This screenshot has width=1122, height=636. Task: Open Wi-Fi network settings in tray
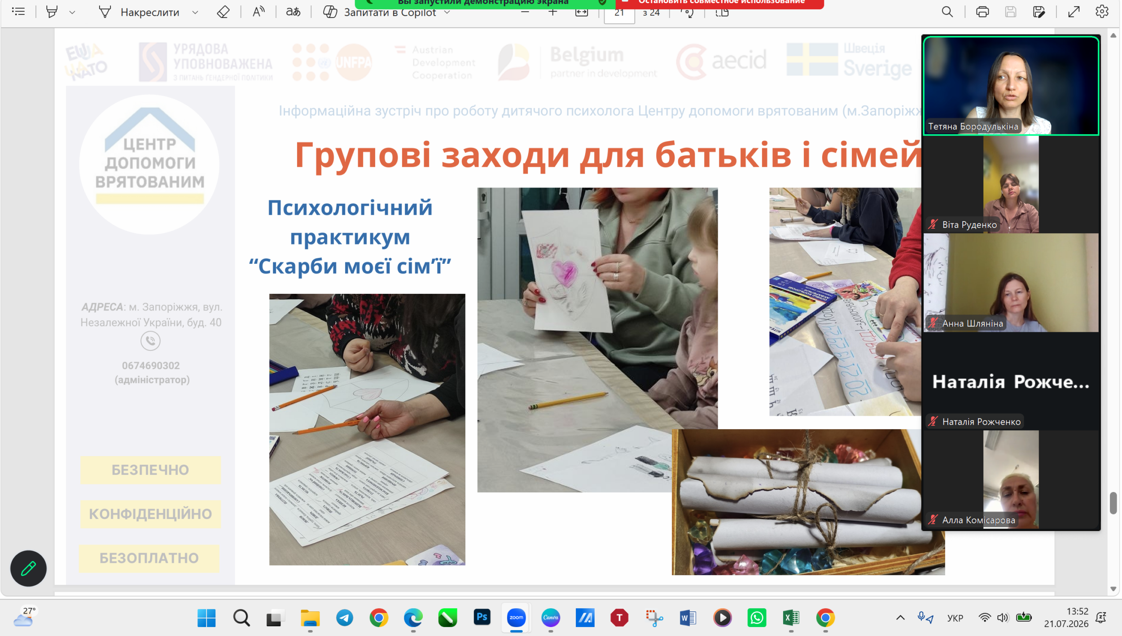click(x=984, y=618)
